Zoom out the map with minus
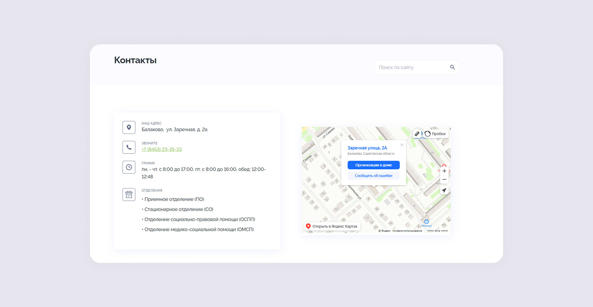This screenshot has height=307, width=593. click(444, 179)
